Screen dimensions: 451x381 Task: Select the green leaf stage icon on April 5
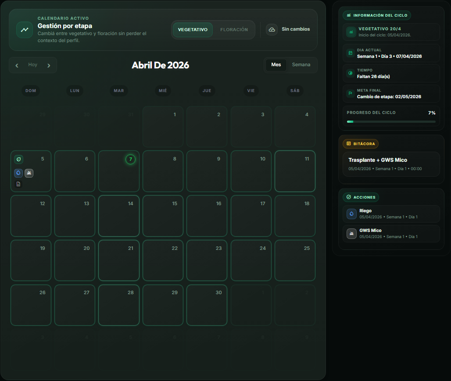[x=18, y=159]
